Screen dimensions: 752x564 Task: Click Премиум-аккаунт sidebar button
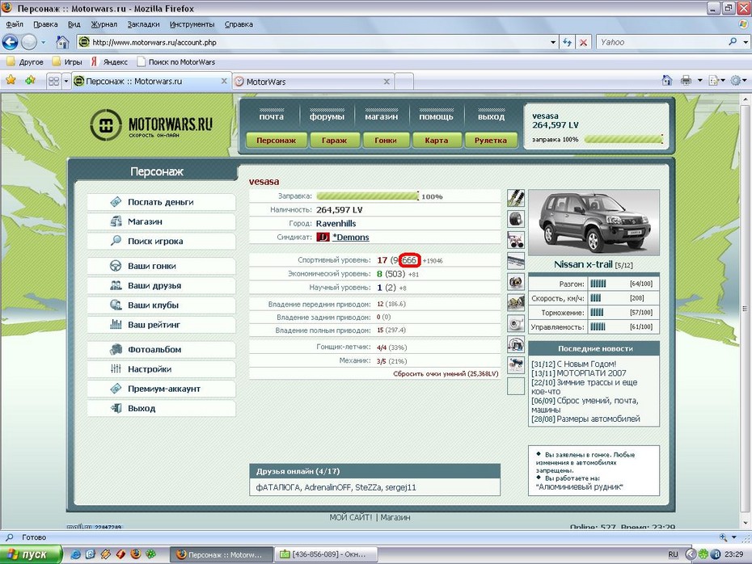pos(161,389)
